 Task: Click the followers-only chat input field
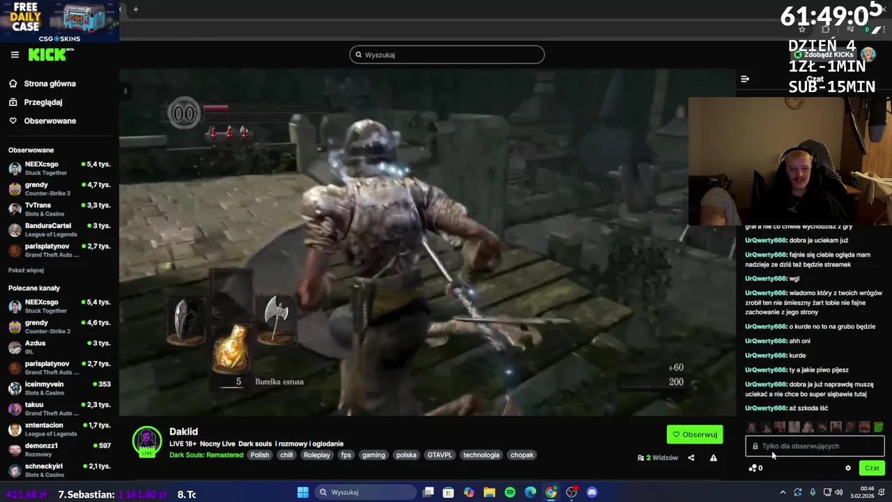[815, 446]
